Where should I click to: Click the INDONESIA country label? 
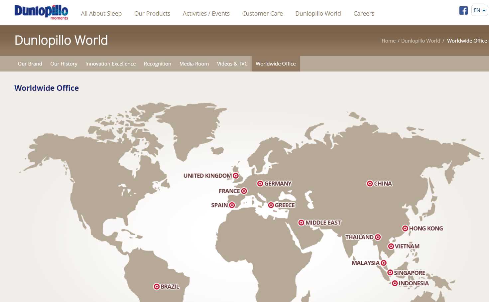(x=414, y=283)
